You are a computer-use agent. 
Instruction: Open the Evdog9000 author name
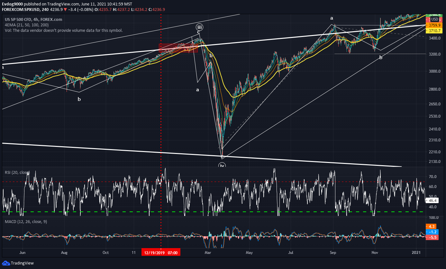pyautogui.click(x=12, y=4)
